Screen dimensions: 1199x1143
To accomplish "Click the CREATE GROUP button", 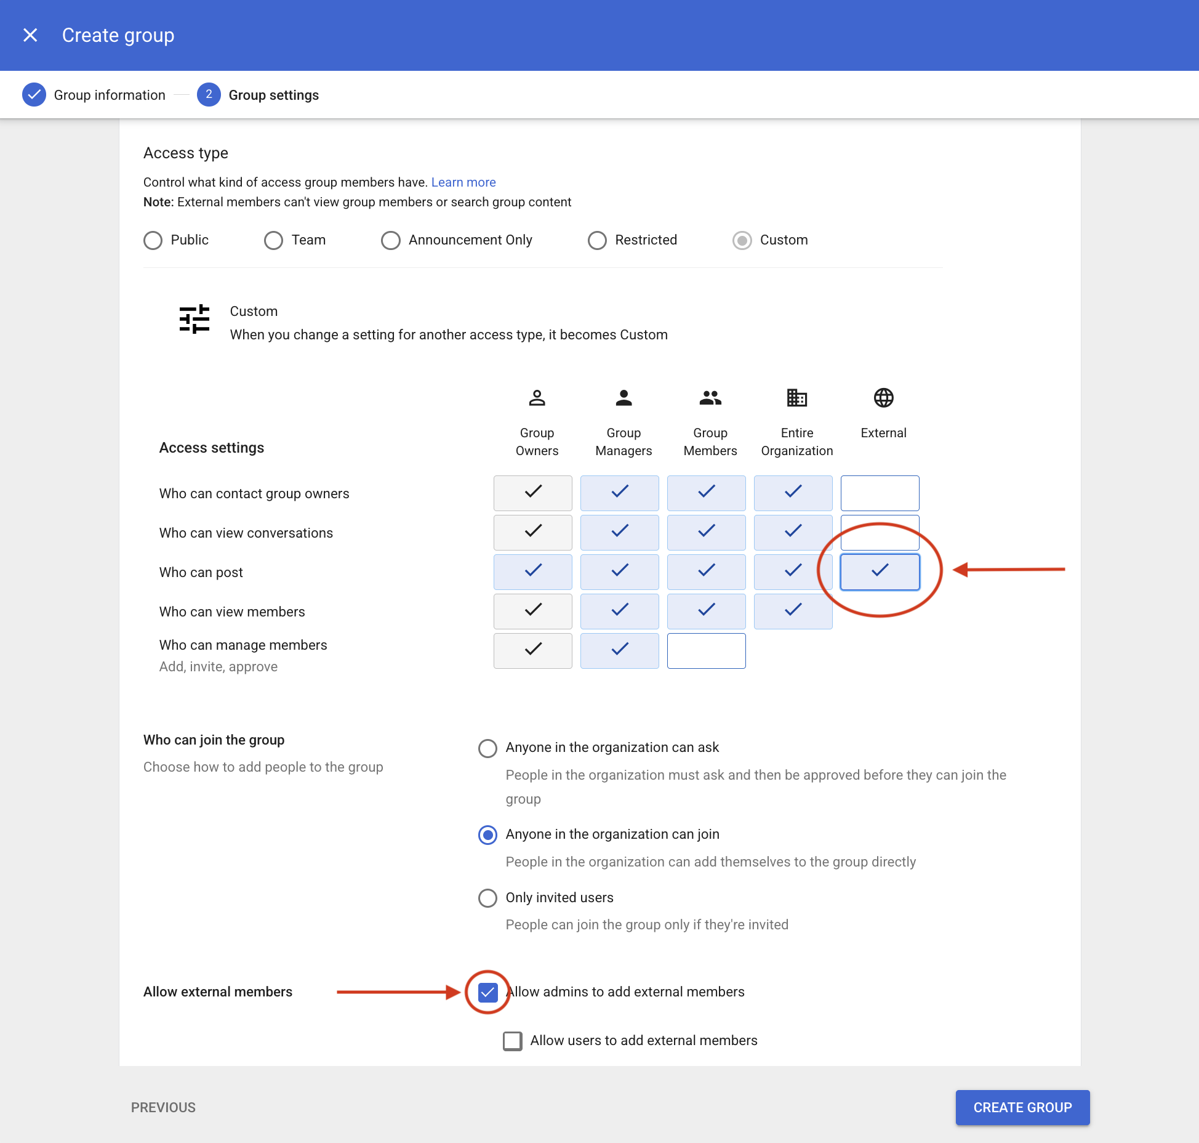I will (1022, 1107).
